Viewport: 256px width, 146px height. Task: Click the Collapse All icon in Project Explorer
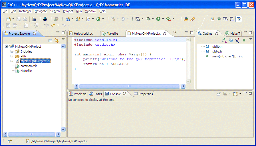[x=51, y=40]
